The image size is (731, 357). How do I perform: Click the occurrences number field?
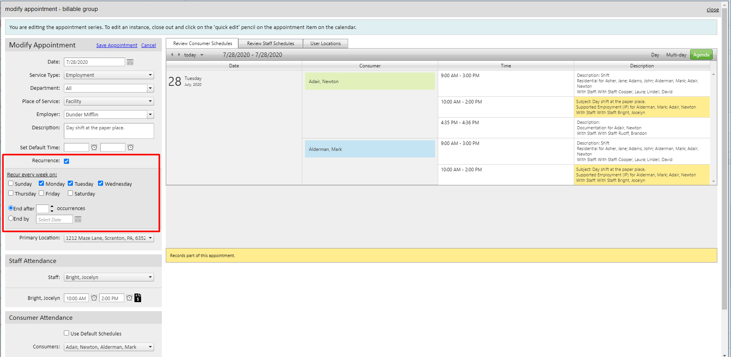[x=43, y=208]
